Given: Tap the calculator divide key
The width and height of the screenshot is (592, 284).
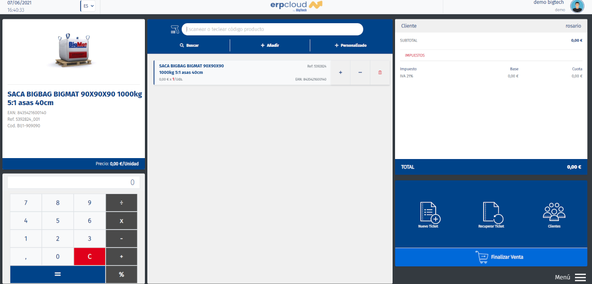Looking at the screenshot, I should (x=121, y=203).
